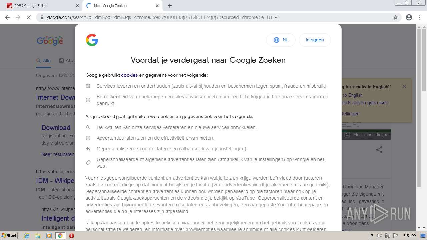Close the English results suggestion box

(404, 86)
